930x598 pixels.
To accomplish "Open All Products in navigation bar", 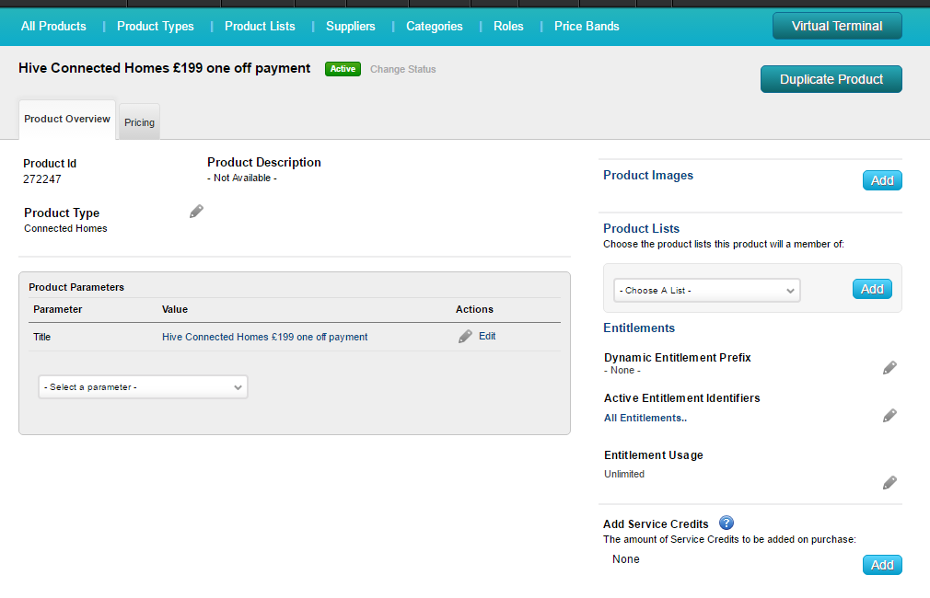I will pyautogui.click(x=53, y=26).
